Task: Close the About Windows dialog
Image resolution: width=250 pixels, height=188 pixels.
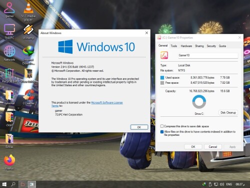Action: click(146, 33)
